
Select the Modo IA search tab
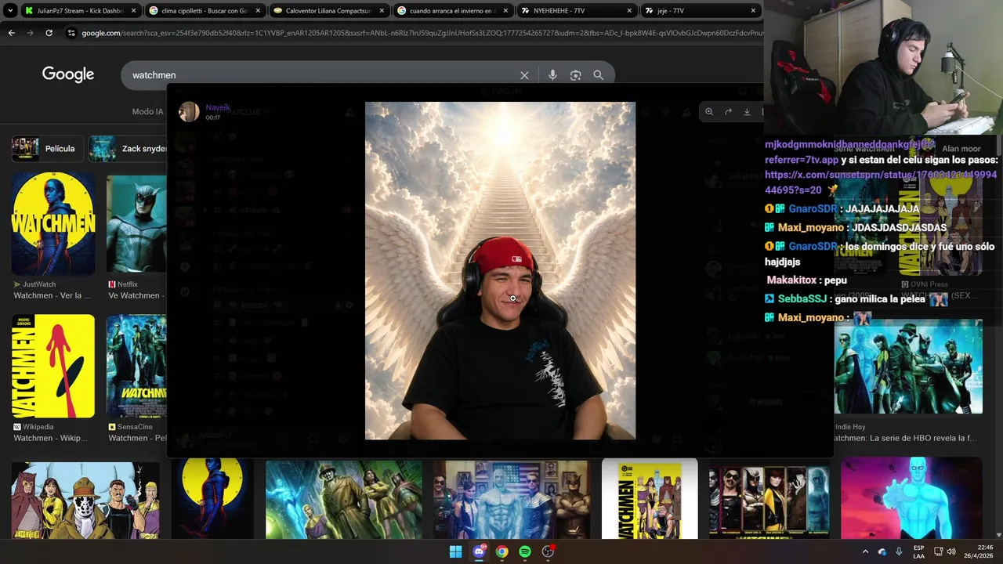tap(147, 111)
